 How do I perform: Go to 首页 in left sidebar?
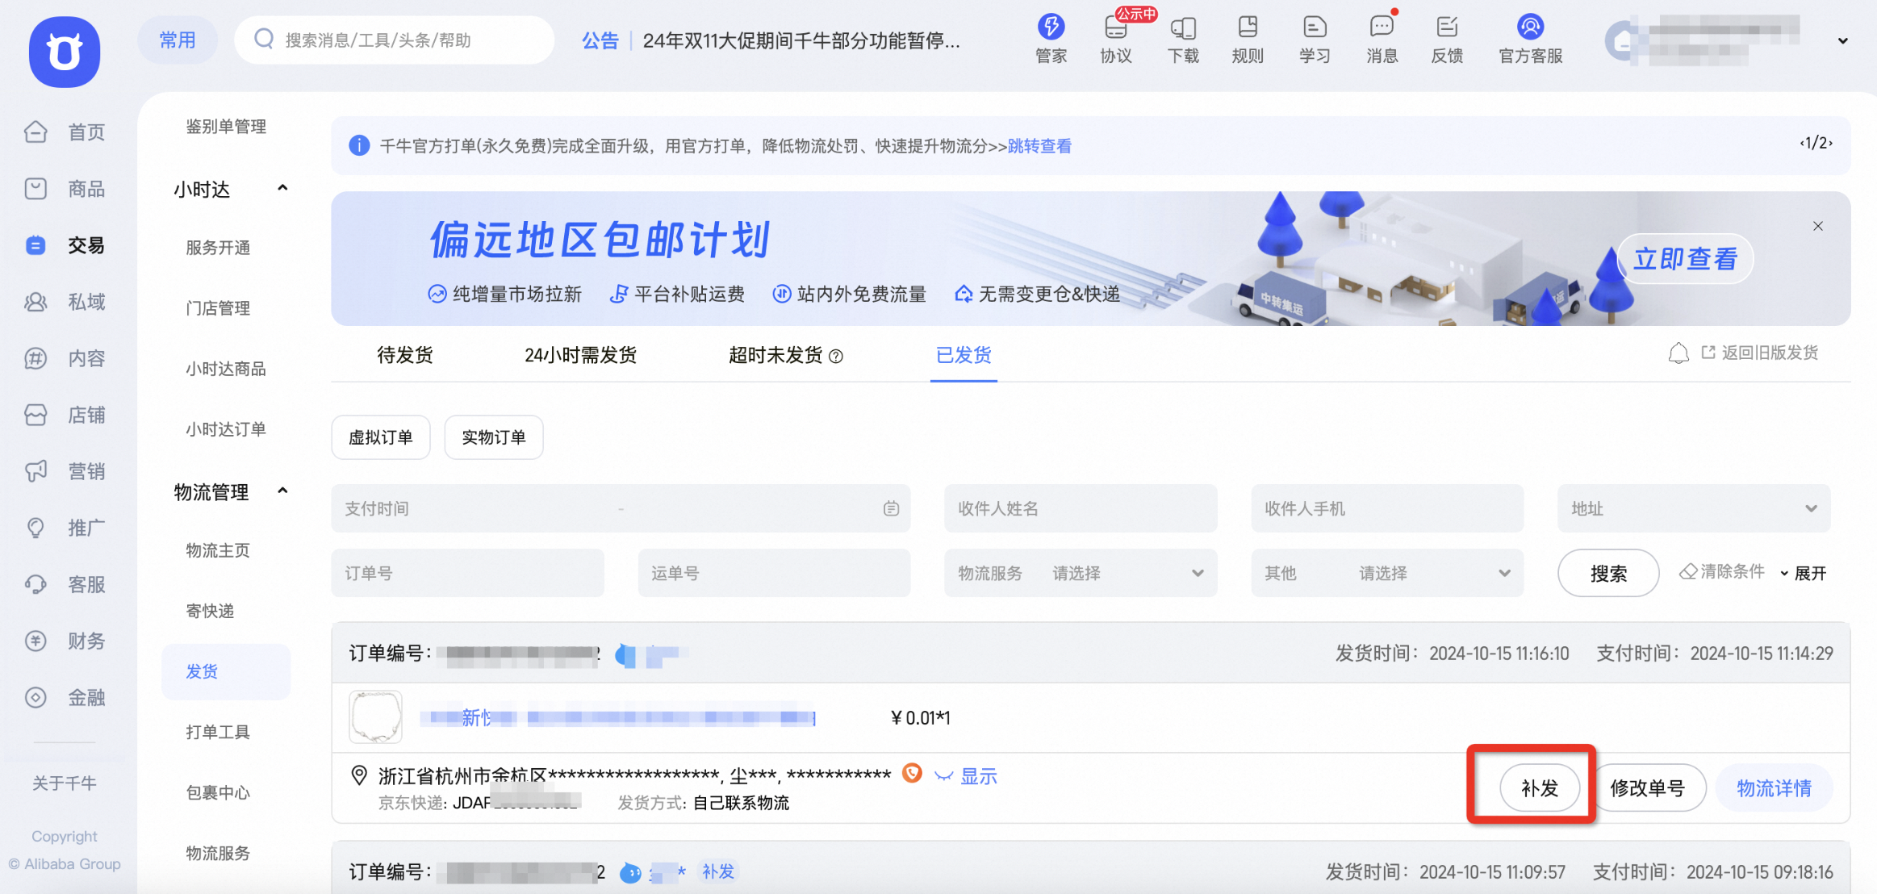point(65,132)
